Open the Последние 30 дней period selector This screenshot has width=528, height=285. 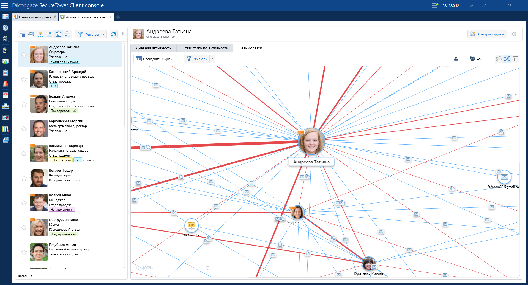pos(157,59)
